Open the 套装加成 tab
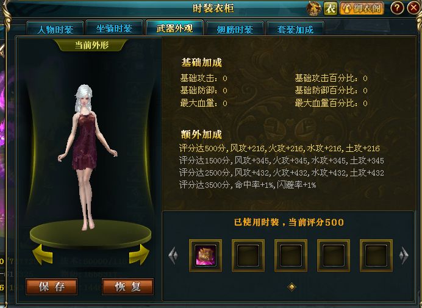 [x=295, y=29]
